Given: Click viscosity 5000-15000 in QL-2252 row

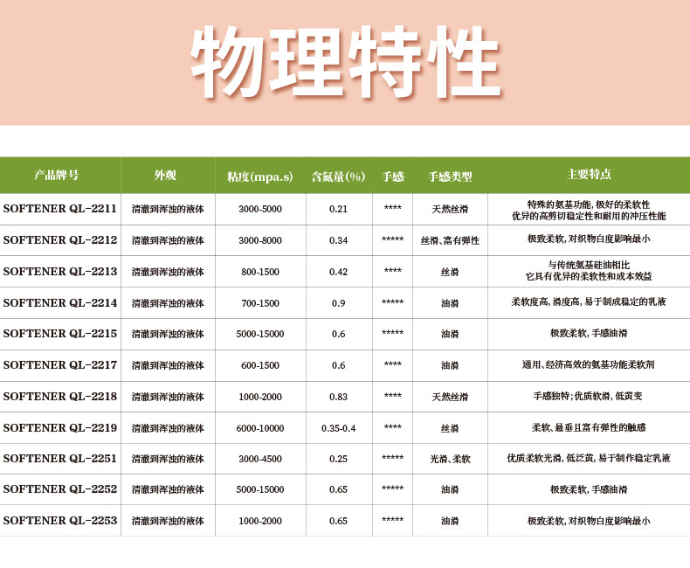Looking at the screenshot, I should tap(260, 489).
